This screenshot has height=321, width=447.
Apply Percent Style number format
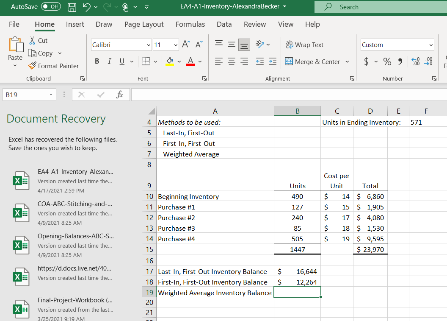[387, 62]
